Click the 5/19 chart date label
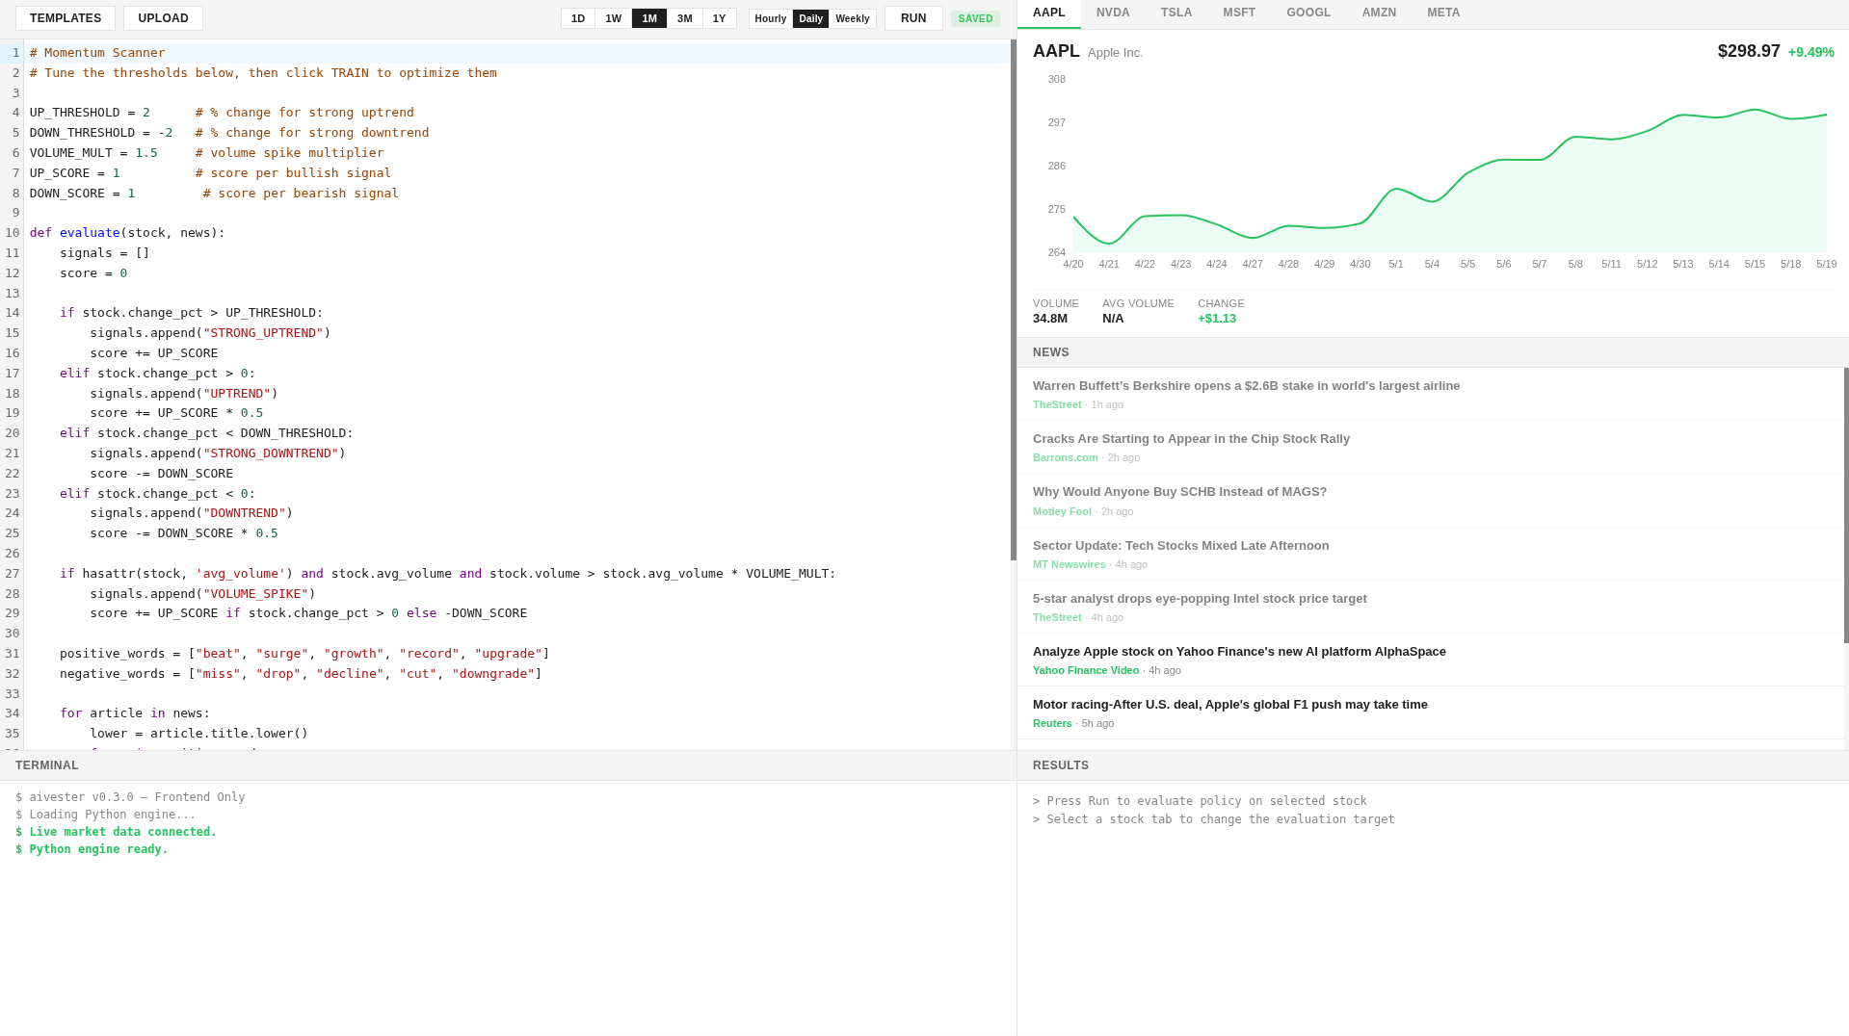Image resolution: width=1849 pixels, height=1036 pixels. coord(1827,265)
